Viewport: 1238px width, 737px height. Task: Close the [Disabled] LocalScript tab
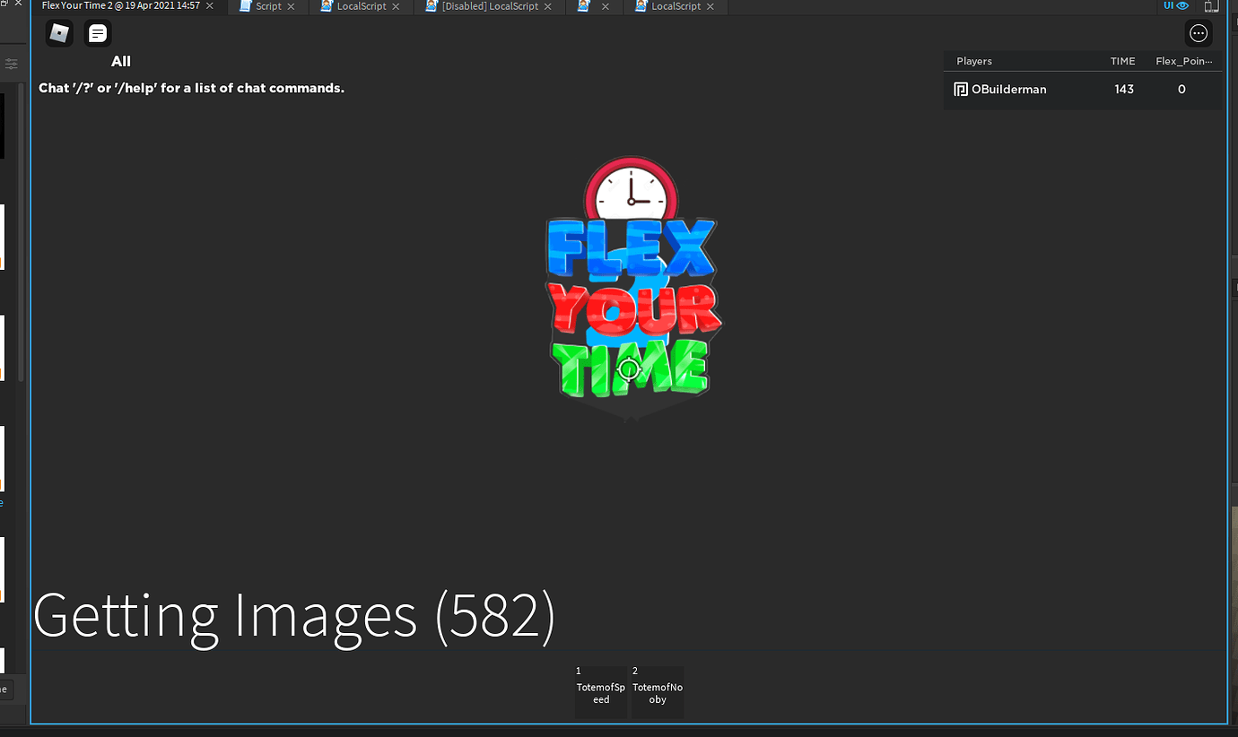[548, 6]
